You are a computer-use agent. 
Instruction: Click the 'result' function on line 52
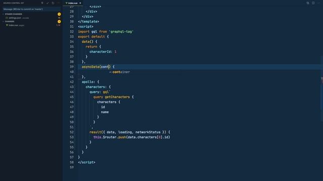[x=95, y=132]
